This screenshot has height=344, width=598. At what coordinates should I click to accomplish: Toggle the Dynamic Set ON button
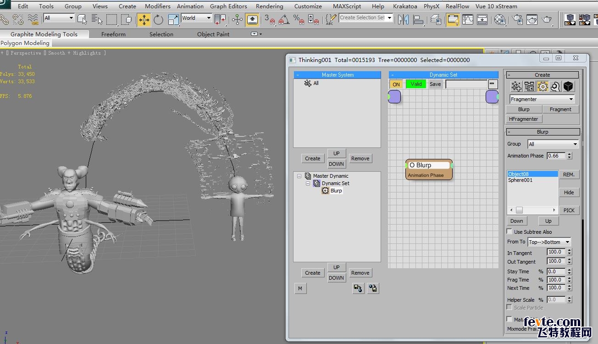click(396, 84)
